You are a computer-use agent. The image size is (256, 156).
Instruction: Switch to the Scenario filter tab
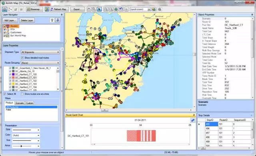click(20, 103)
